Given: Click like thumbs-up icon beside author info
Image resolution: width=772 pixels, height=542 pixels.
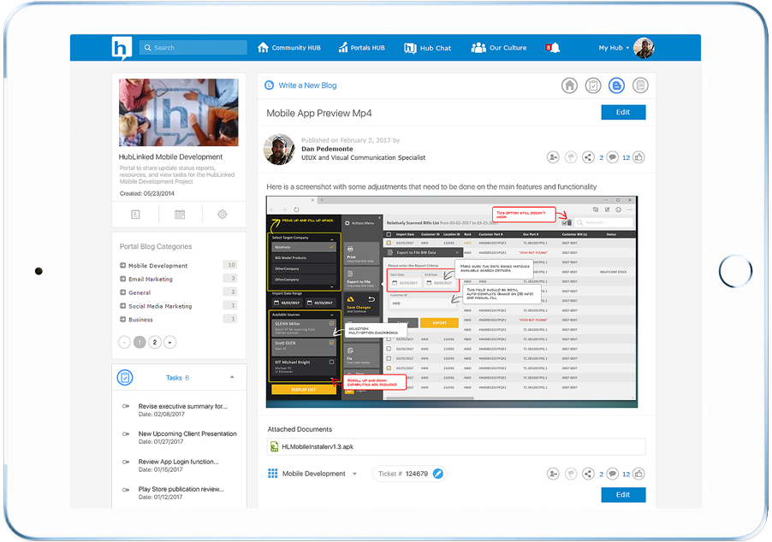Looking at the screenshot, I should point(638,157).
